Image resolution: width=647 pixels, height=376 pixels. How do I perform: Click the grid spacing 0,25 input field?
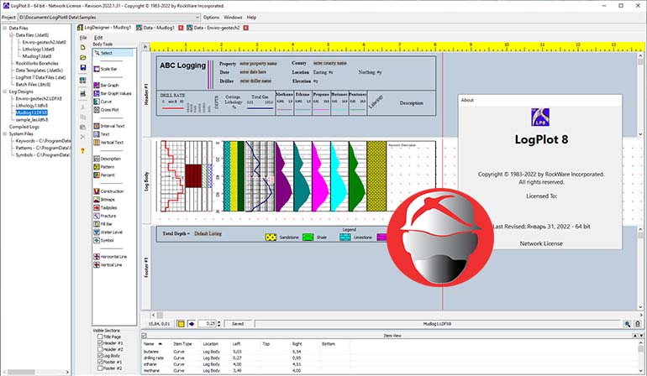[x=208, y=324]
